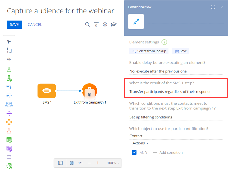The width and height of the screenshot is (228, 170).
Task: Add a new filter condition
Action: tap(168, 152)
